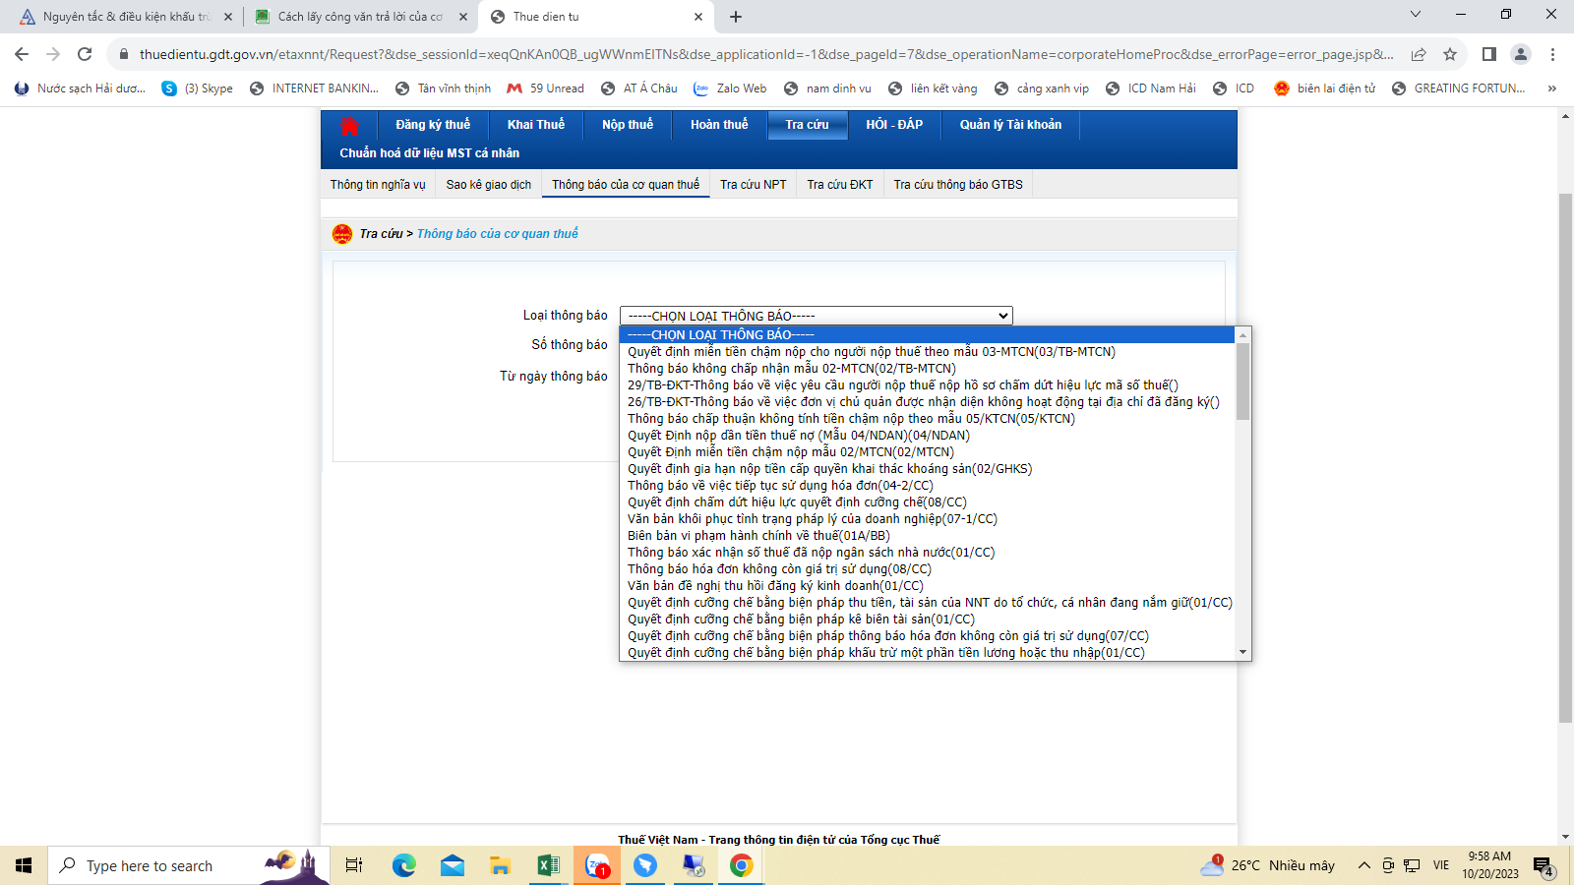1574x885 pixels.
Task: Open Google Chrome icon in the taskbar
Action: click(741, 865)
